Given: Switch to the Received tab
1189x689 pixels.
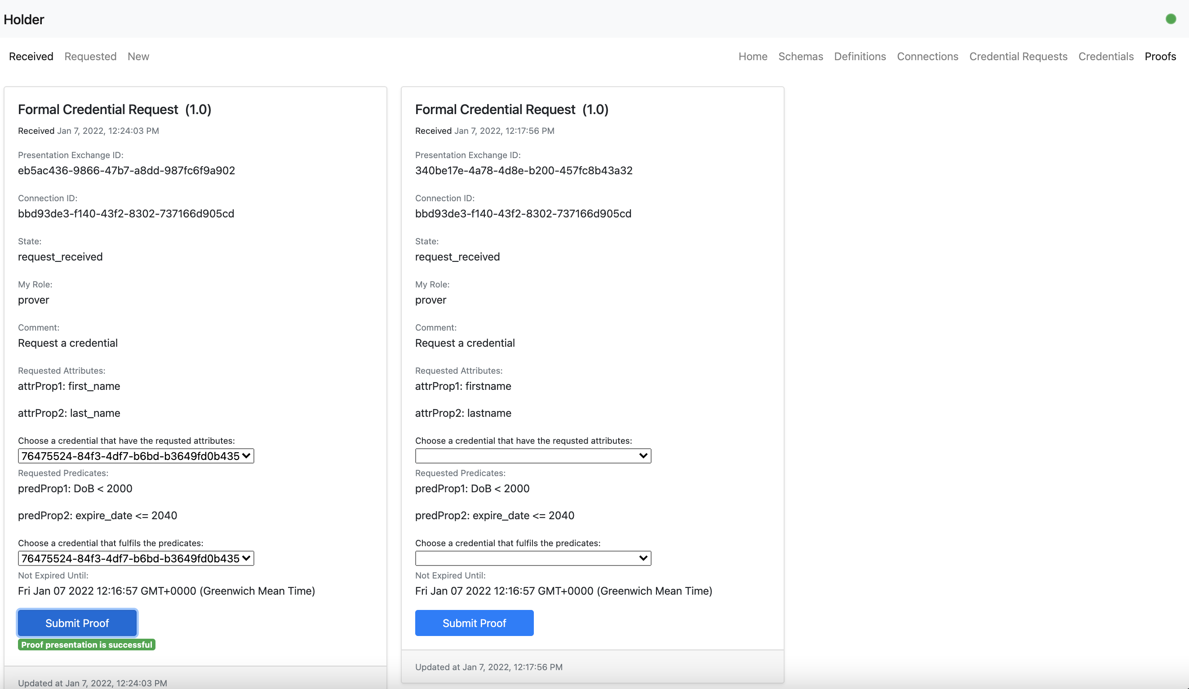Looking at the screenshot, I should (x=31, y=56).
